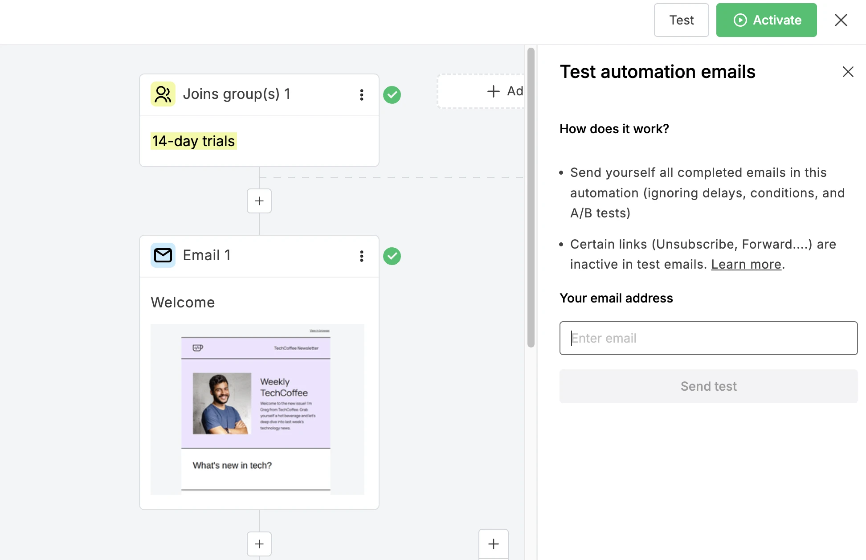Activate the automation
Viewport: 866px width, 560px height.
(766, 20)
